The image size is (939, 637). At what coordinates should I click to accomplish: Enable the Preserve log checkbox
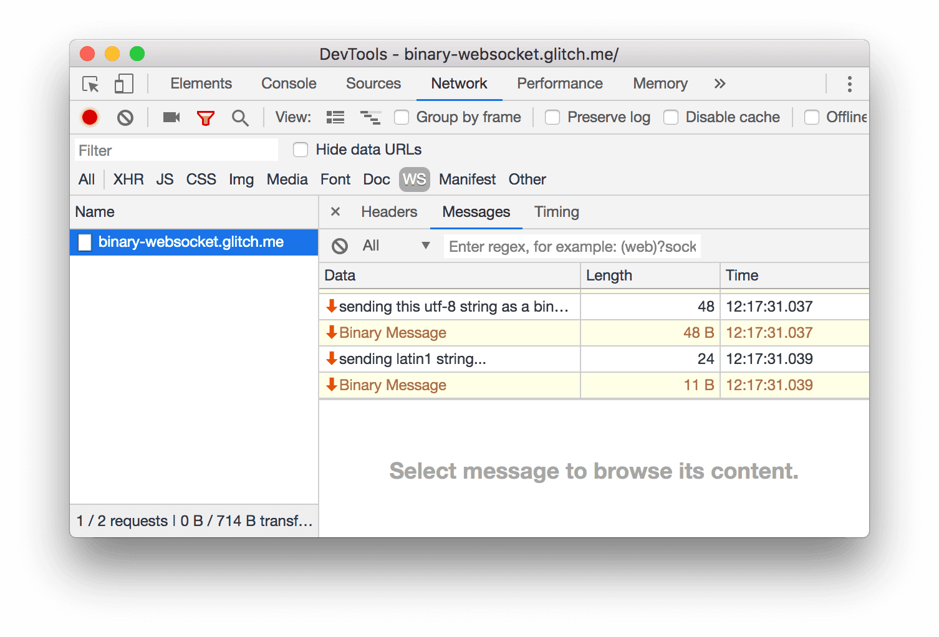click(x=552, y=117)
